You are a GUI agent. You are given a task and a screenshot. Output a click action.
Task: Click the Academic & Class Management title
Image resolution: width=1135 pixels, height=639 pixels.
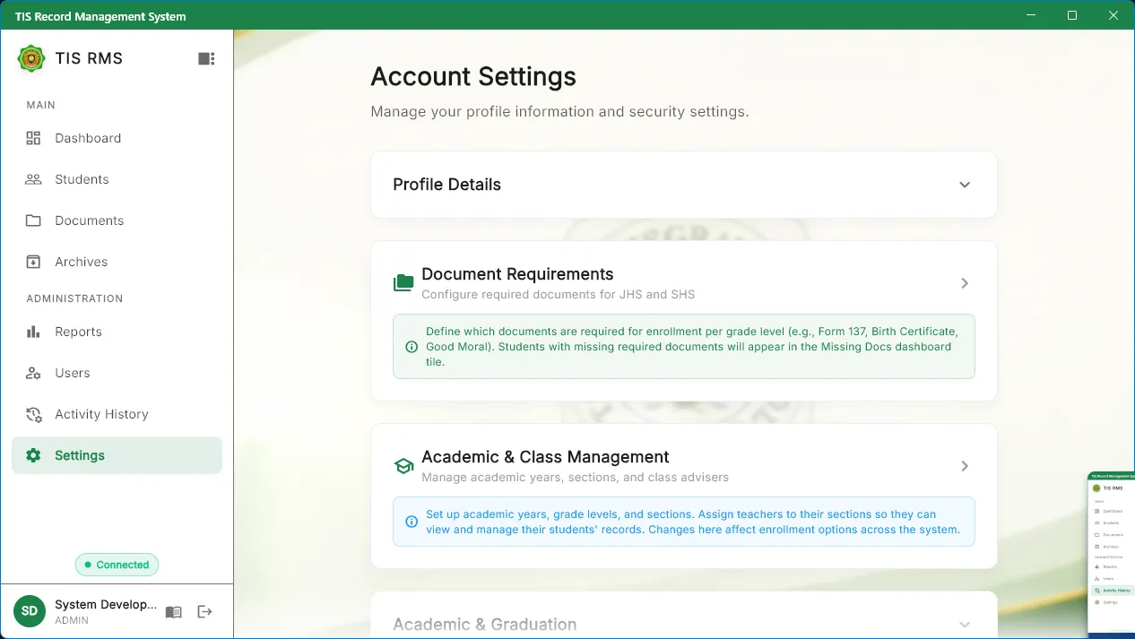coord(545,457)
